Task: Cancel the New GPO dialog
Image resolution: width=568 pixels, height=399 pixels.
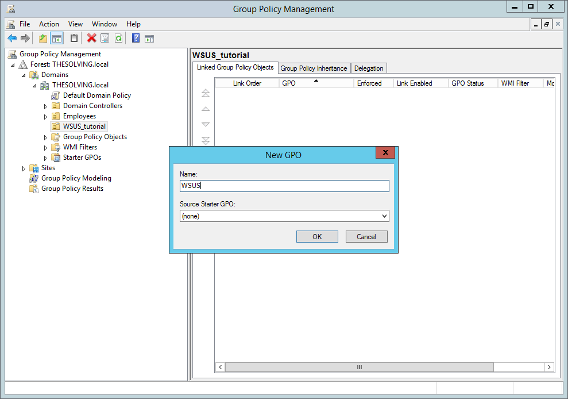Action: click(366, 236)
